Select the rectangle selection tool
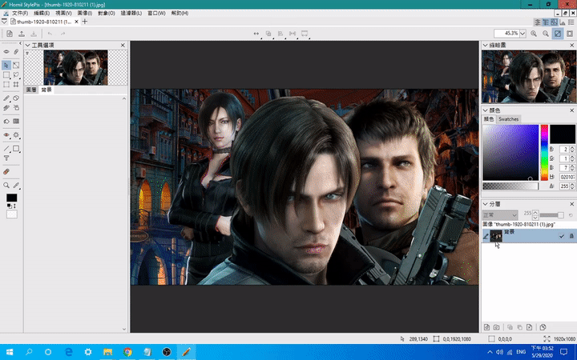This screenshot has height=360, width=577. (x=6, y=74)
